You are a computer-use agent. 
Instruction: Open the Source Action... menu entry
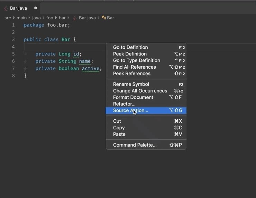point(146,110)
